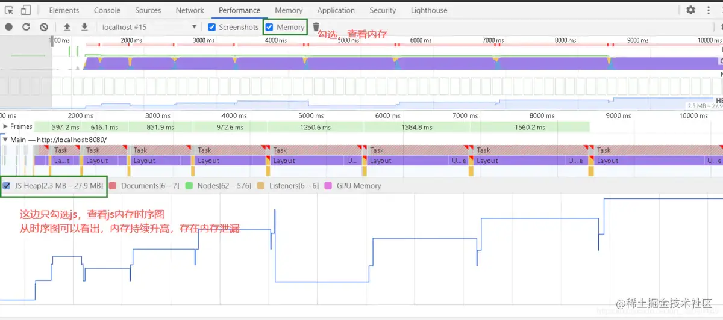Click the Layout bar just after 5800 ms

click(x=408, y=161)
